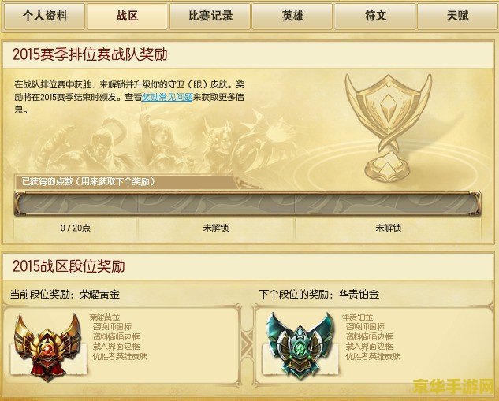Go to the 符文 tab
499x401 pixels.
[x=375, y=16]
